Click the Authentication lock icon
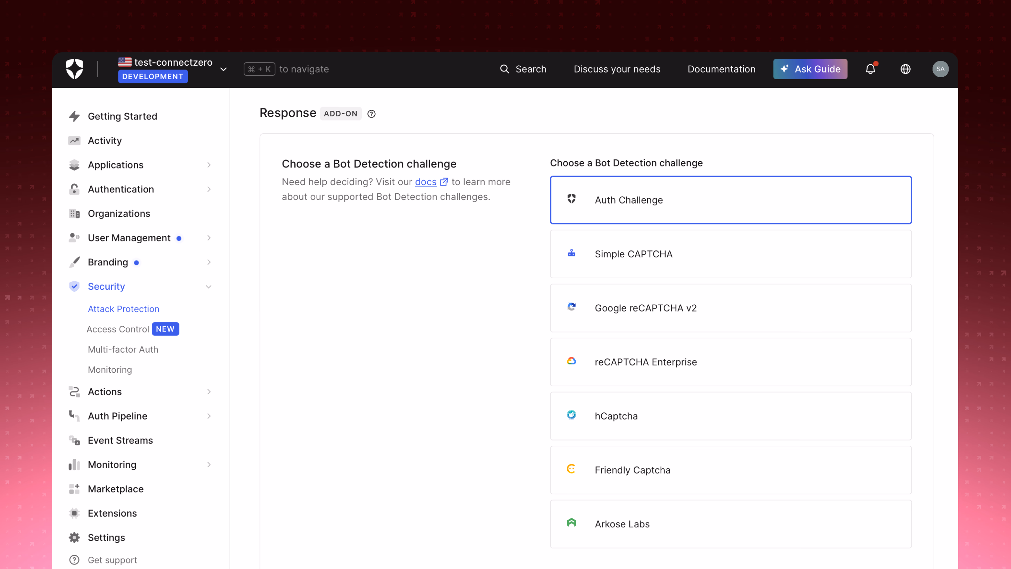The image size is (1011, 569). click(74, 189)
